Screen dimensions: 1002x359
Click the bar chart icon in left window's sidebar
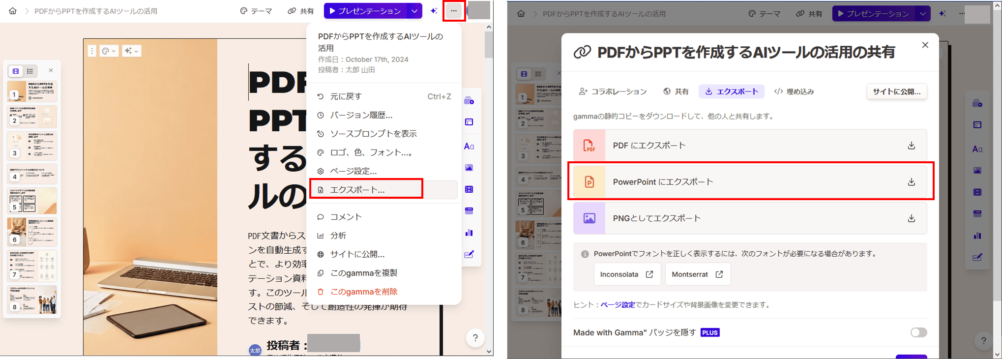[x=469, y=233]
